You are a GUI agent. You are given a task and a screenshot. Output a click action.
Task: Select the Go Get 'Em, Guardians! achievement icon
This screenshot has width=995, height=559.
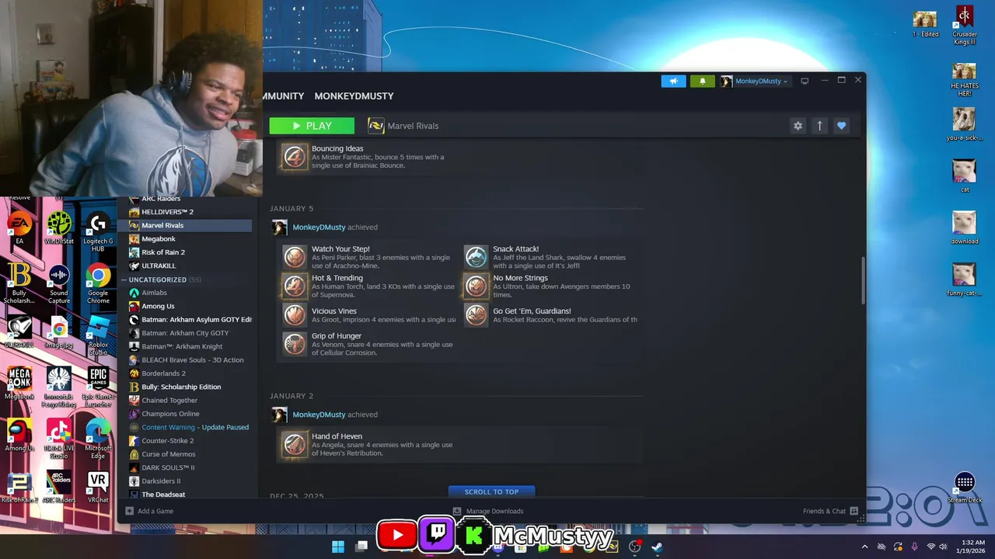(476, 315)
